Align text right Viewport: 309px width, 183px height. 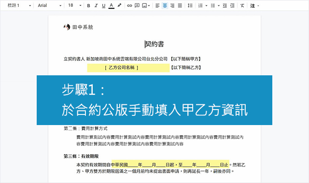(172, 6)
